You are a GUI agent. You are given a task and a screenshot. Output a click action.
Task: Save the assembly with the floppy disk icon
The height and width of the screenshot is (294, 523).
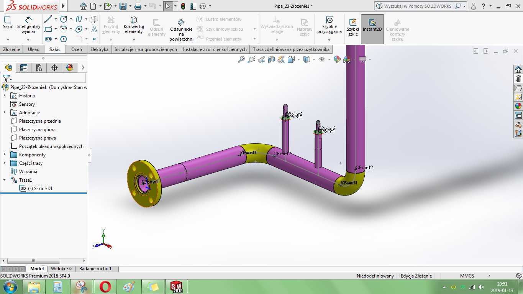coord(123,6)
